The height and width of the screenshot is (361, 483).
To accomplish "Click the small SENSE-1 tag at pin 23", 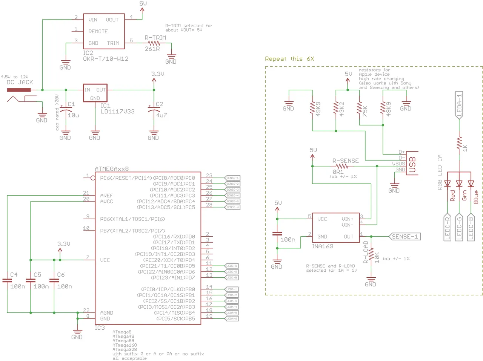I will (232, 178).
